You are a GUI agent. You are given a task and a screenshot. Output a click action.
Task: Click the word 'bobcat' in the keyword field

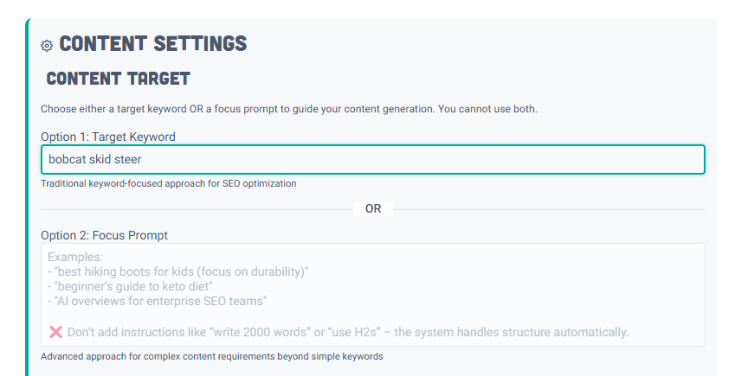(x=67, y=159)
